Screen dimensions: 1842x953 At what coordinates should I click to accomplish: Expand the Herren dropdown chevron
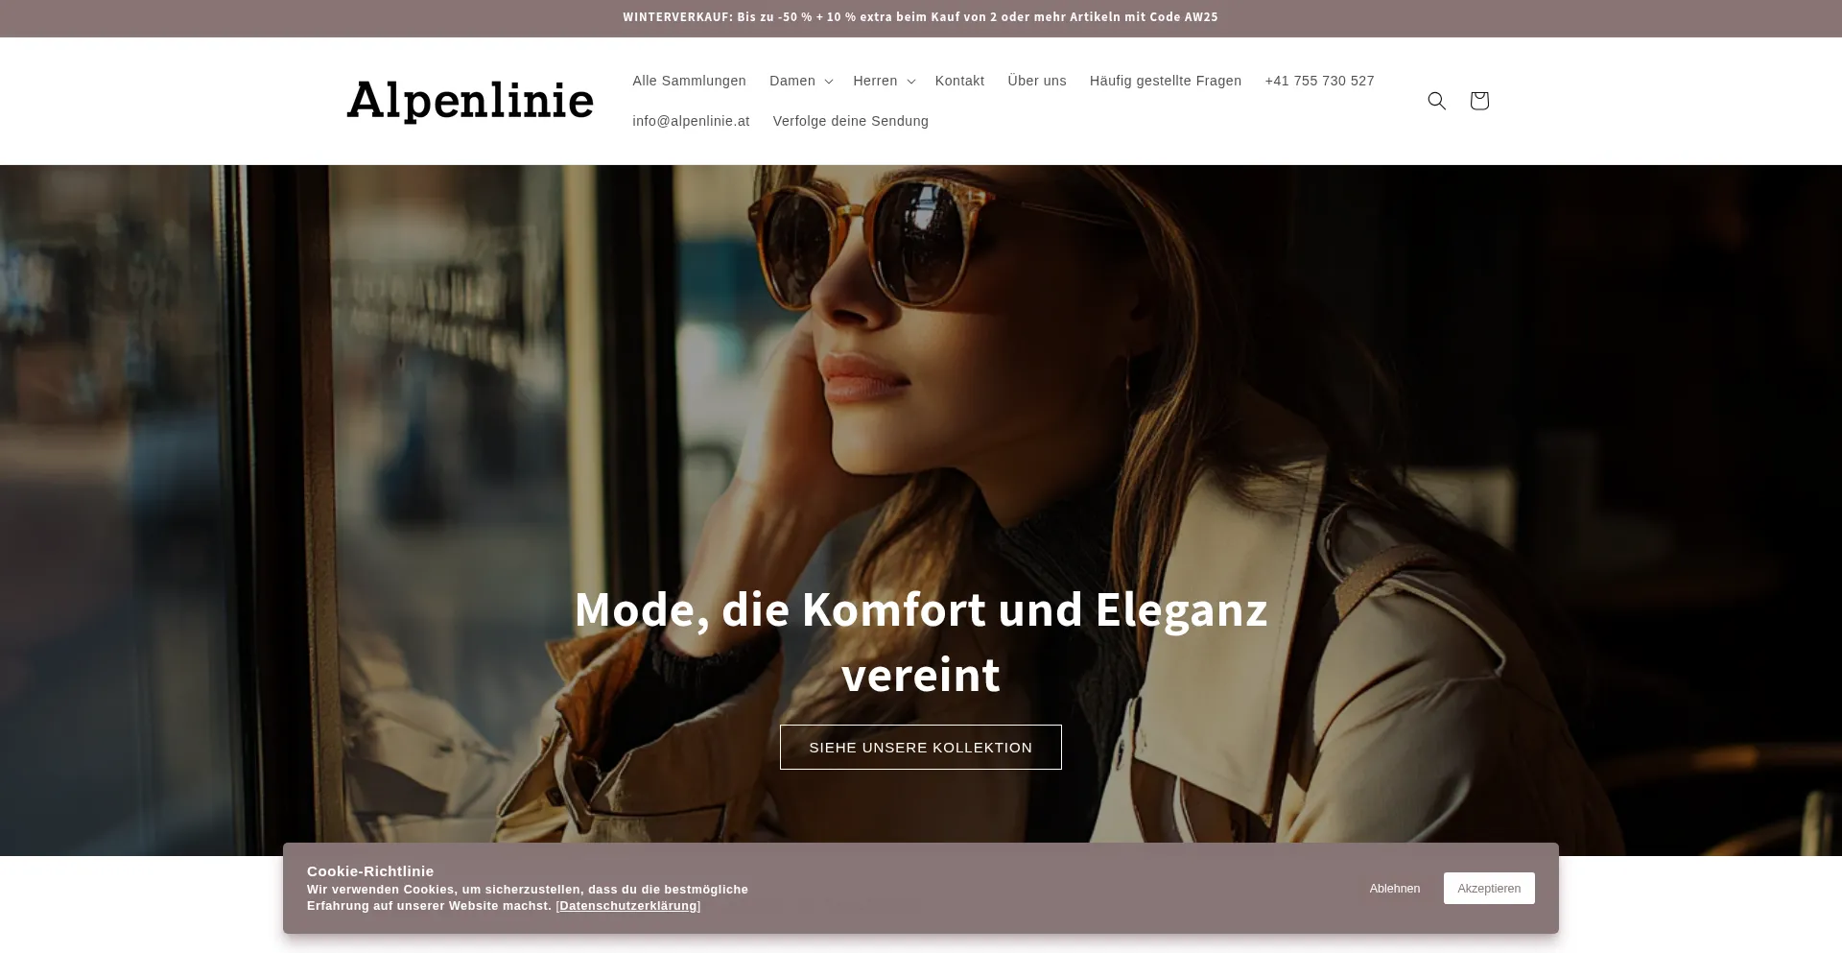pos(911,82)
